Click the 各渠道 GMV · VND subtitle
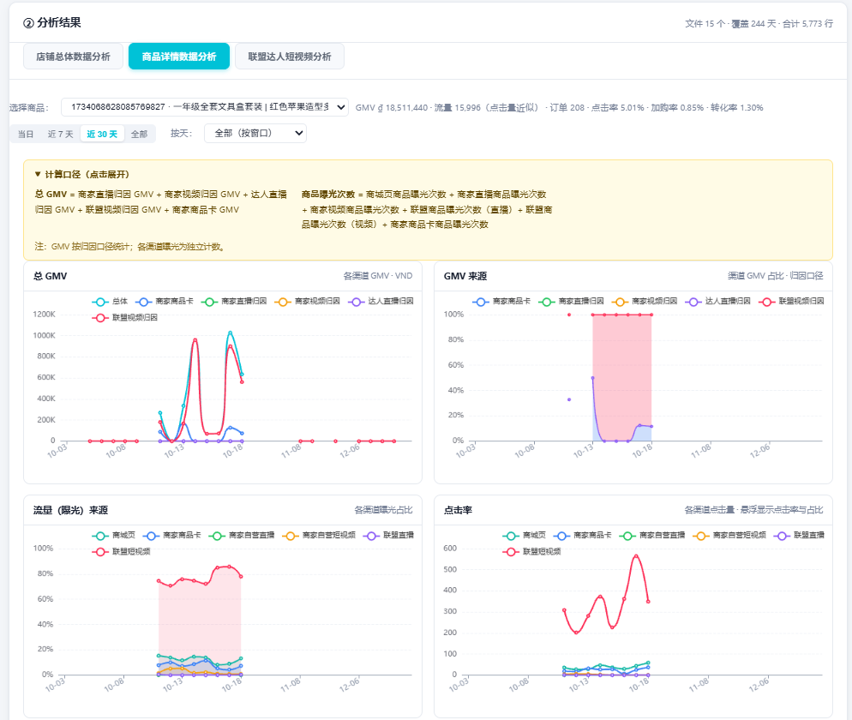The image size is (852, 720). [378, 276]
